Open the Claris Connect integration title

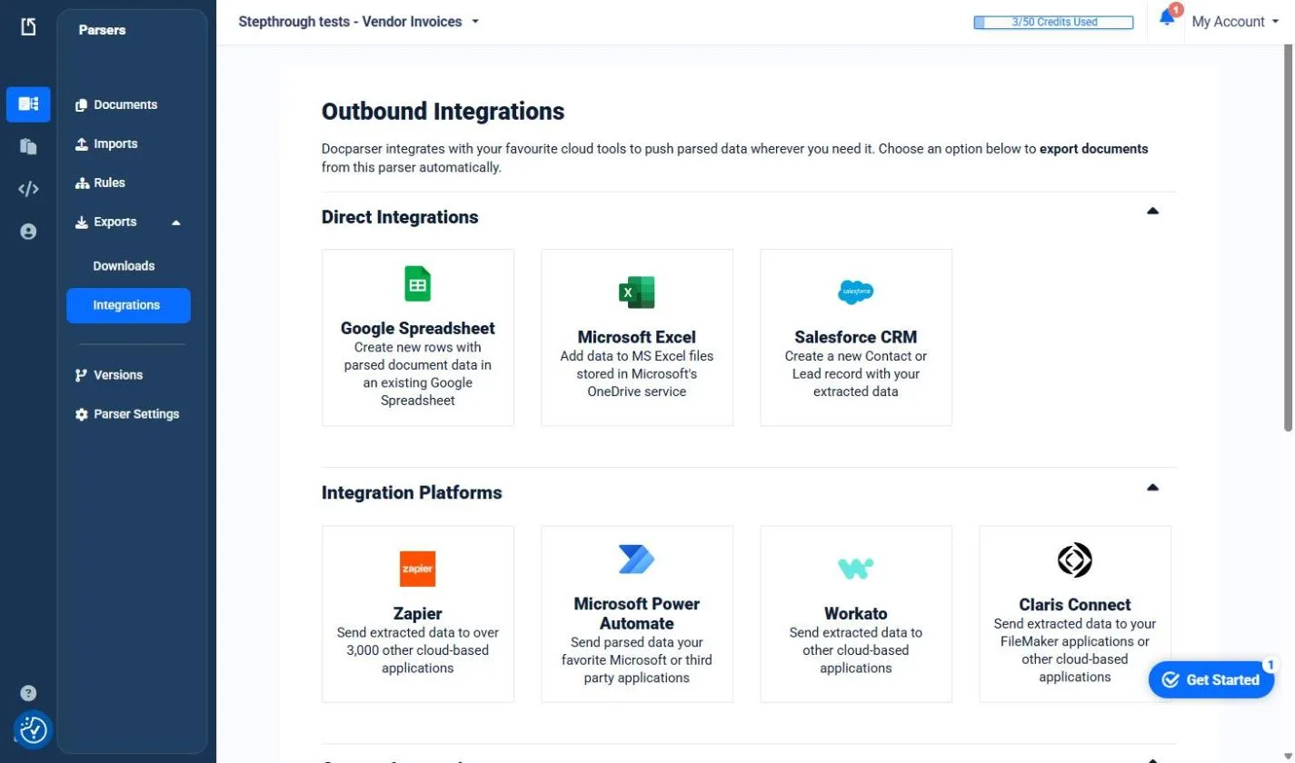1075,604
